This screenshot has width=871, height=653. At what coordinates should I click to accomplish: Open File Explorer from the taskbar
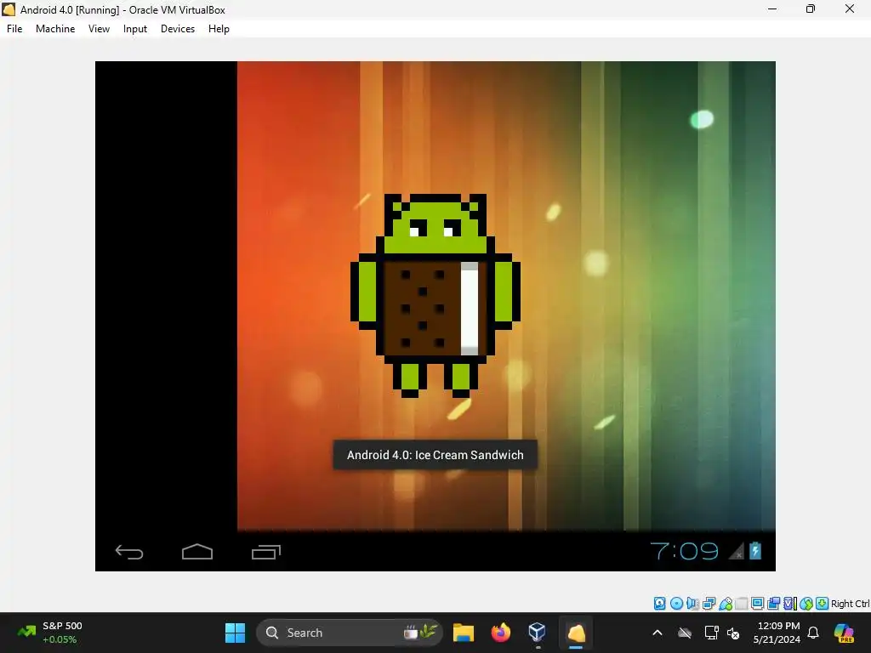pyautogui.click(x=464, y=633)
